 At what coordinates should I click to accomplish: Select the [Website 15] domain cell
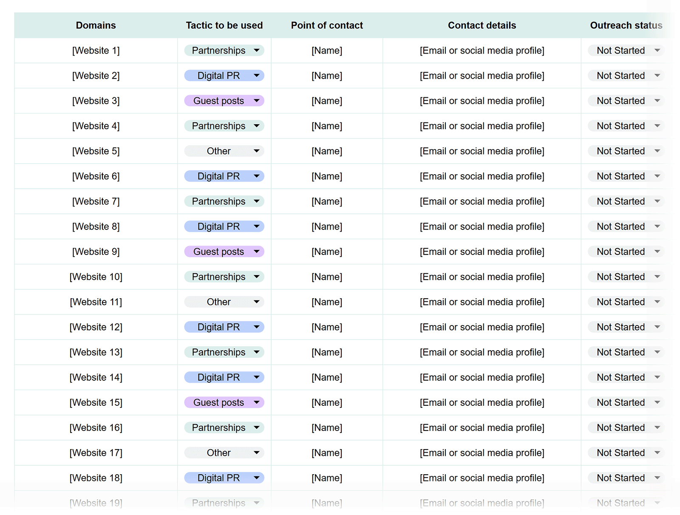tap(96, 402)
